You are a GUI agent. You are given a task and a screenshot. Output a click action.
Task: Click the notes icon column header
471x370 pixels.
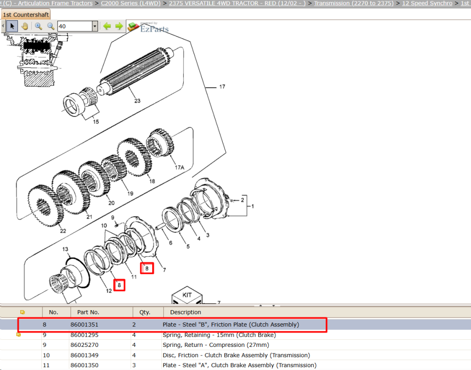coord(22,312)
